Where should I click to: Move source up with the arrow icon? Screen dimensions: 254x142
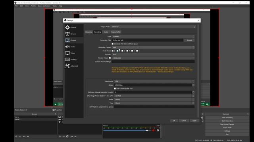(72, 136)
